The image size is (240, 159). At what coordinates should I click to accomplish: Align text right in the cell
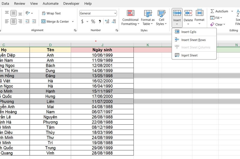click(20, 21)
